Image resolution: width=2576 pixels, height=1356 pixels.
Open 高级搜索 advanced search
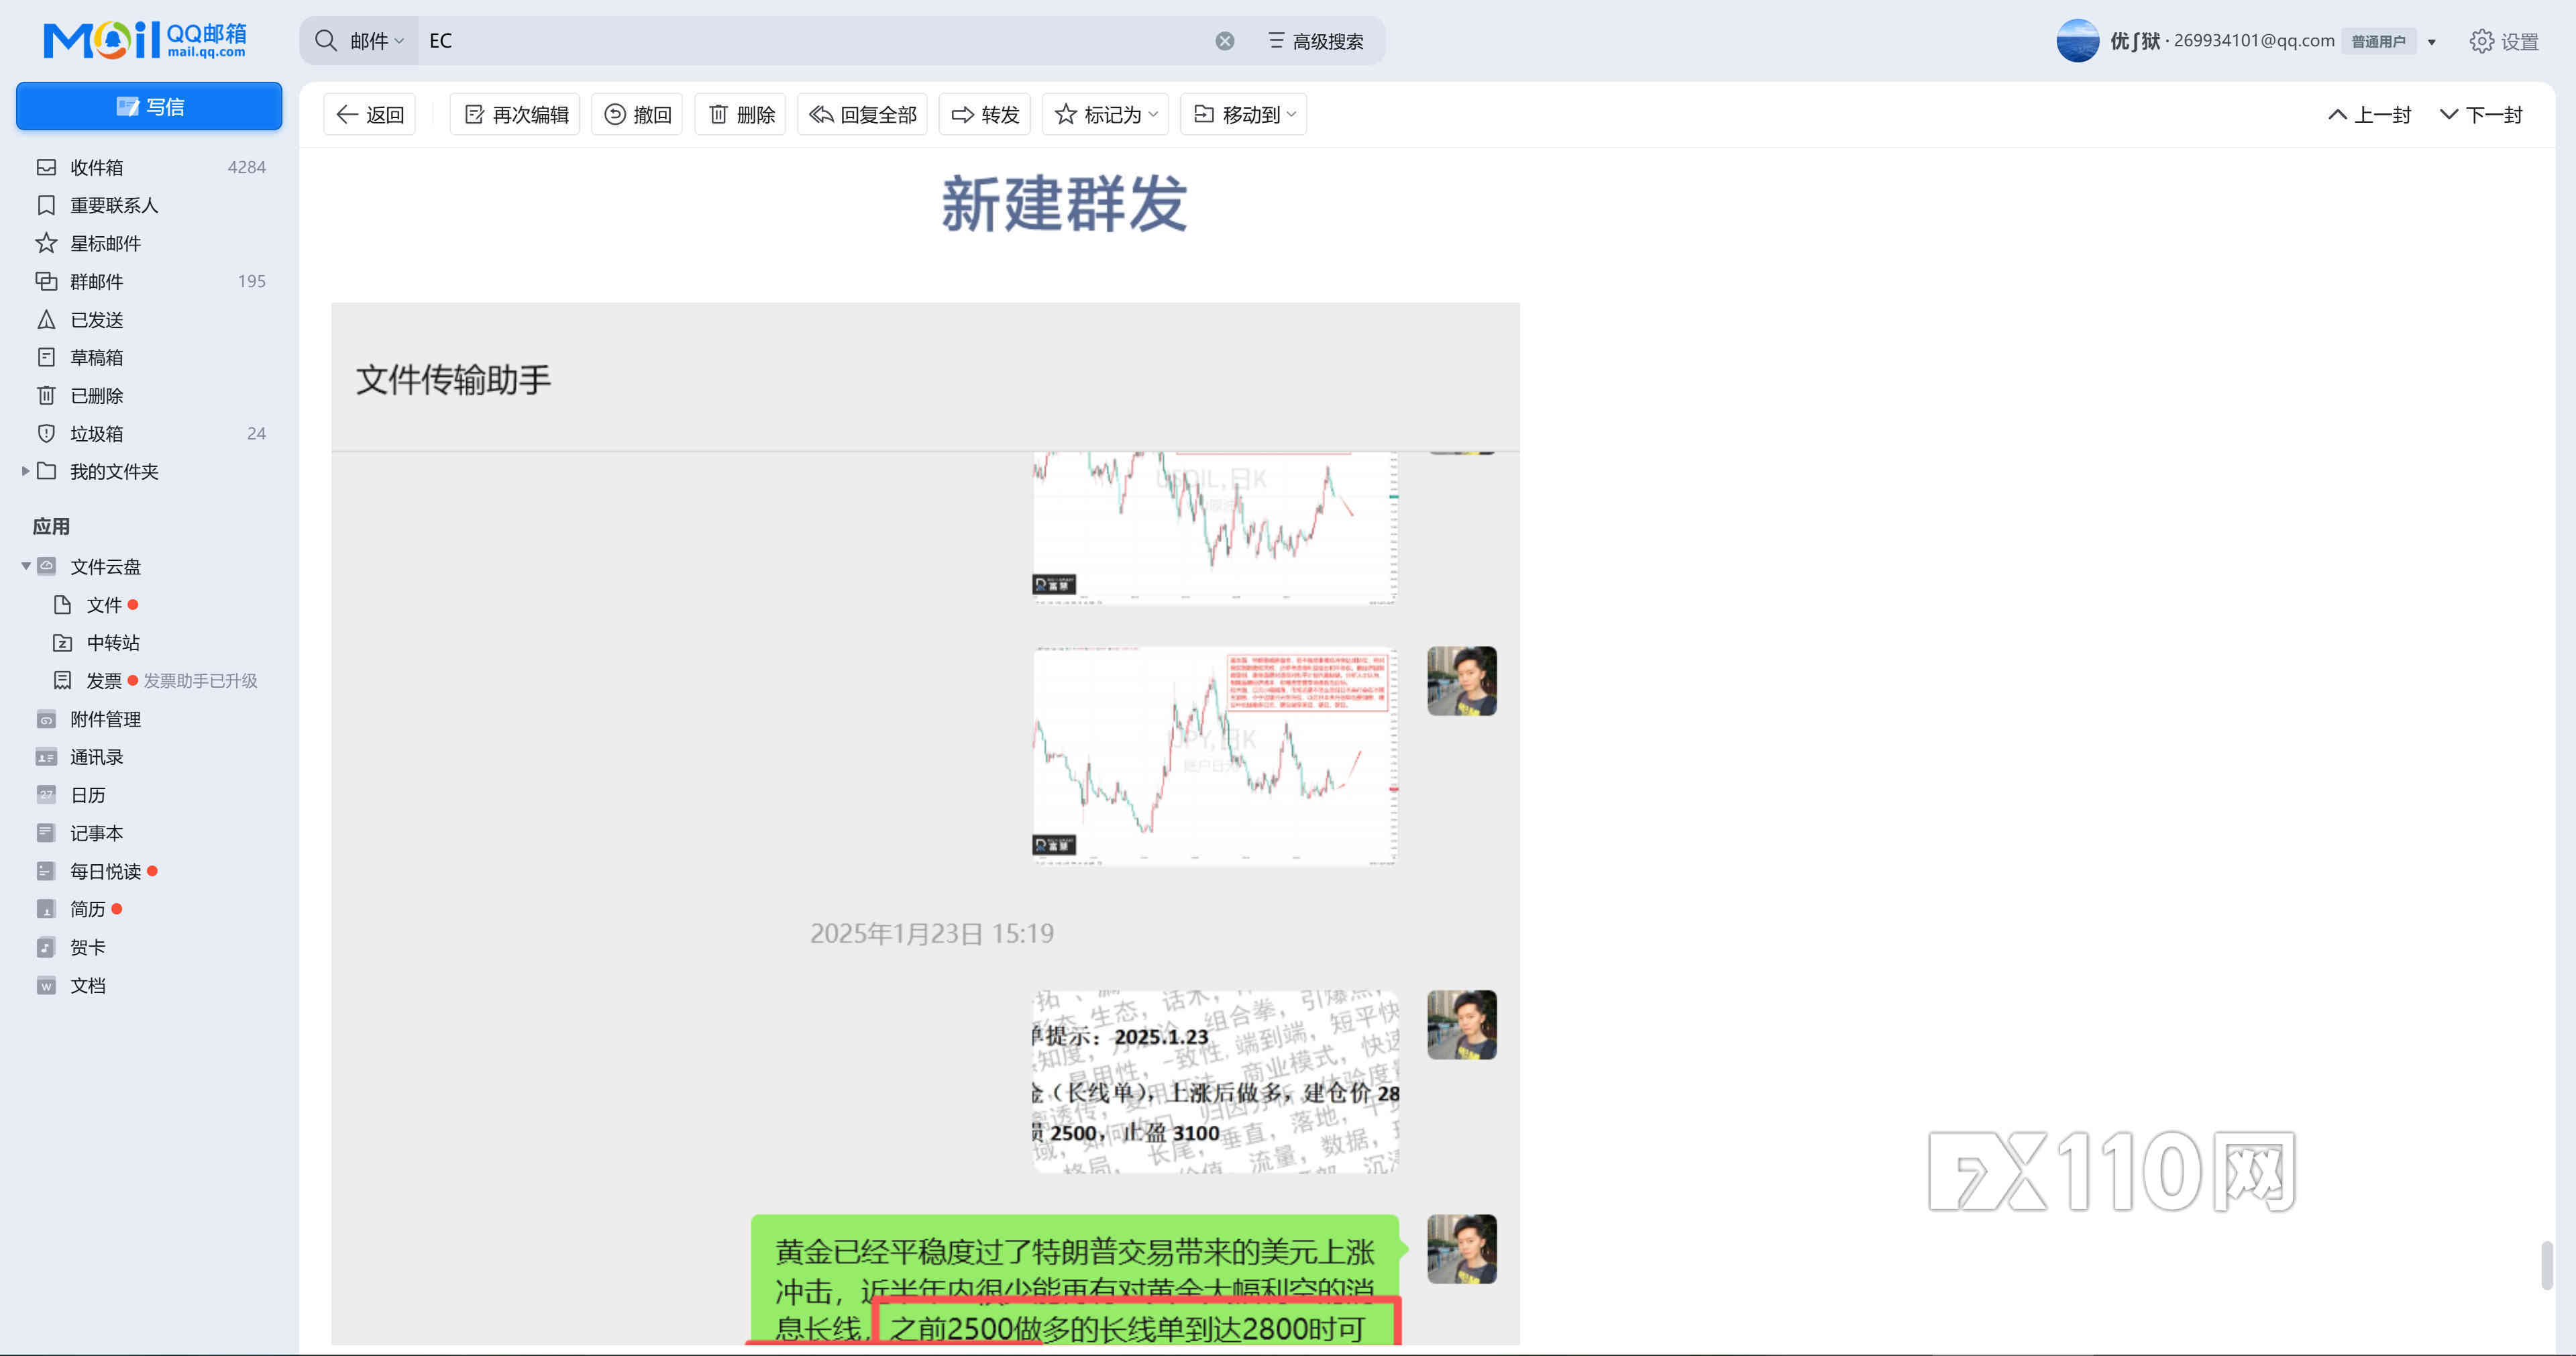[x=1315, y=41]
